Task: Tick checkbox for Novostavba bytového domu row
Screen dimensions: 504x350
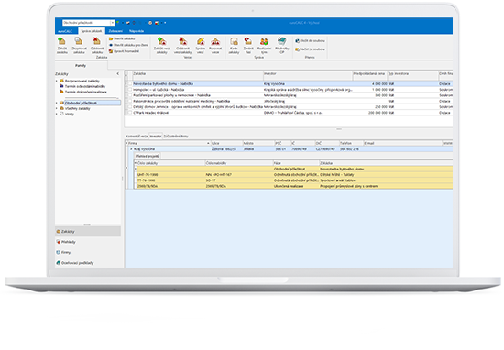Action: [x=130, y=84]
